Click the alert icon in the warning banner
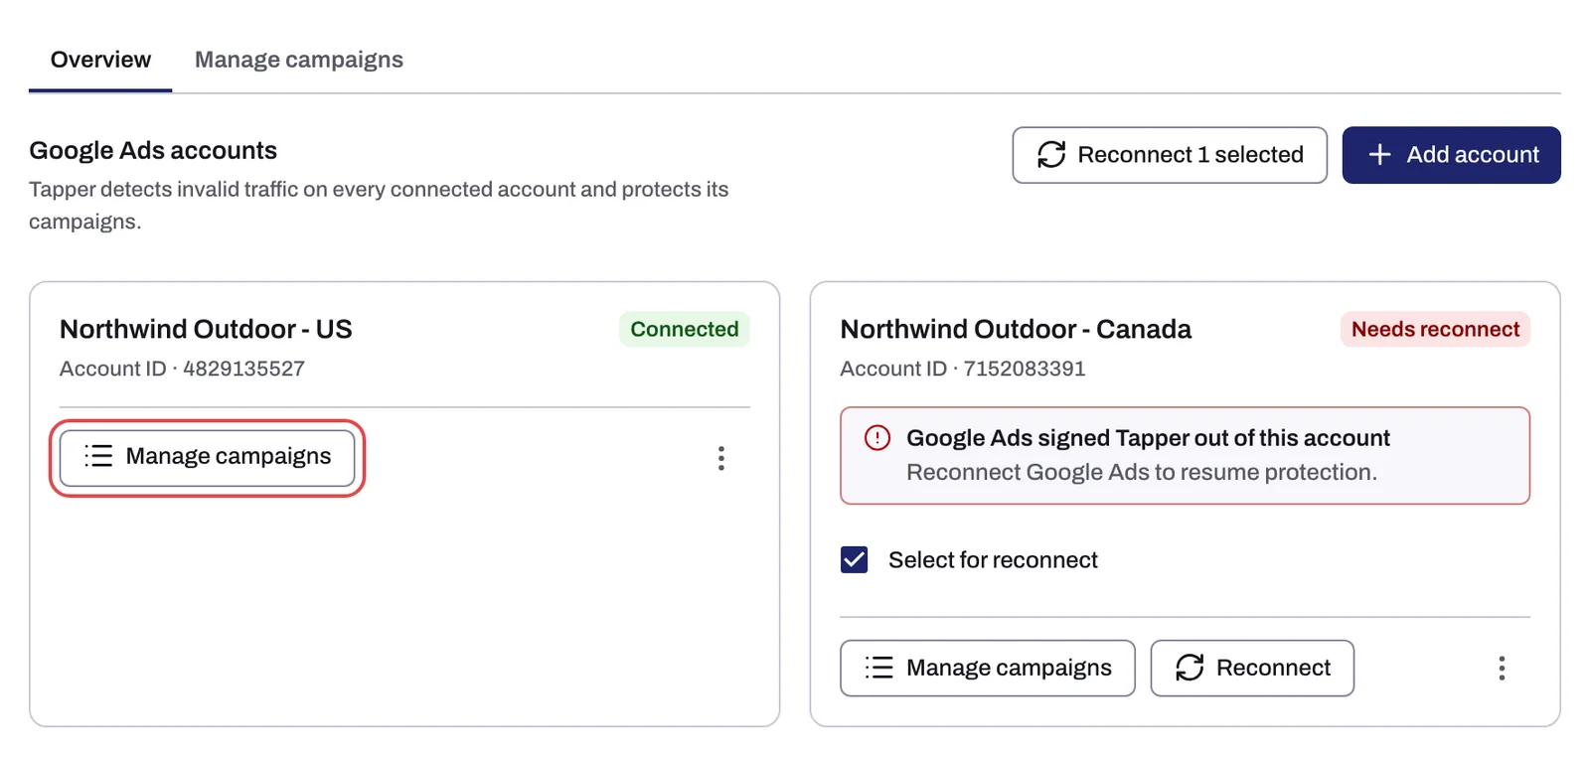Viewport: 1590px width, 757px height. point(877,438)
